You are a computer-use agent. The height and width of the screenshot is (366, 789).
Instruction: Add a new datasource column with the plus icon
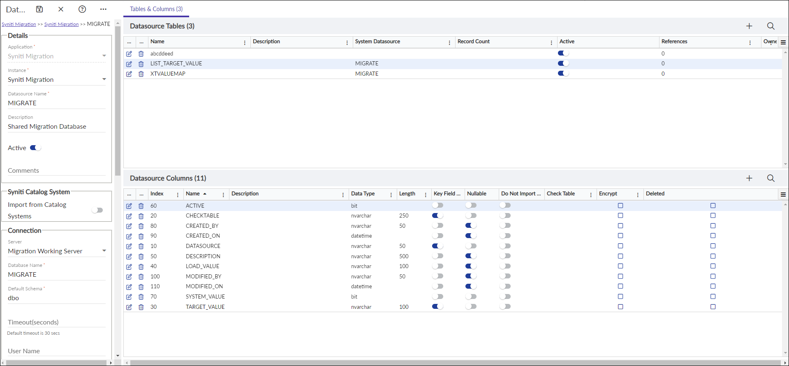coord(749,178)
